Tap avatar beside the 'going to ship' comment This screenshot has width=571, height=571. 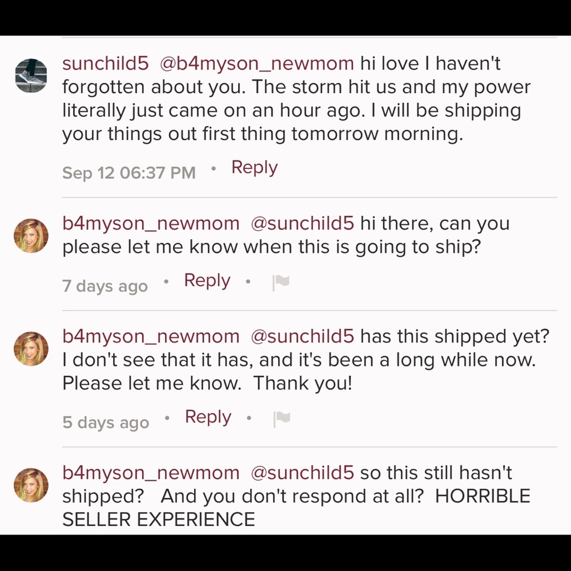point(31,236)
